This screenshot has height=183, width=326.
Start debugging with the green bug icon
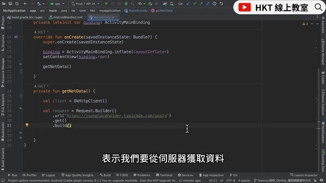coord(126,4)
